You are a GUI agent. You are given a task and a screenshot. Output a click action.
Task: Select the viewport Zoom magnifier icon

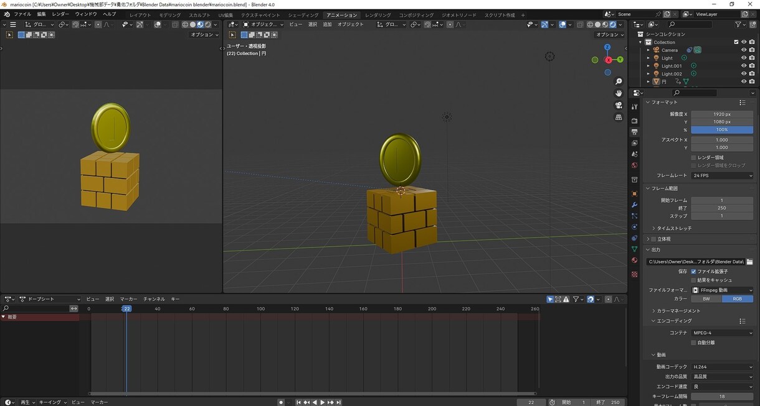click(618, 81)
